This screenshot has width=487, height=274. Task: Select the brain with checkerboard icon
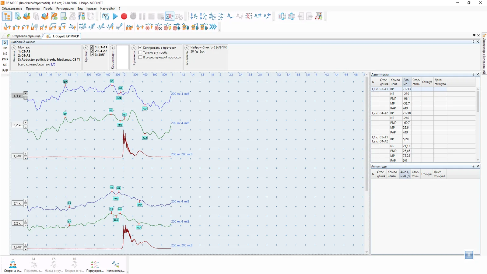(x=158, y=27)
